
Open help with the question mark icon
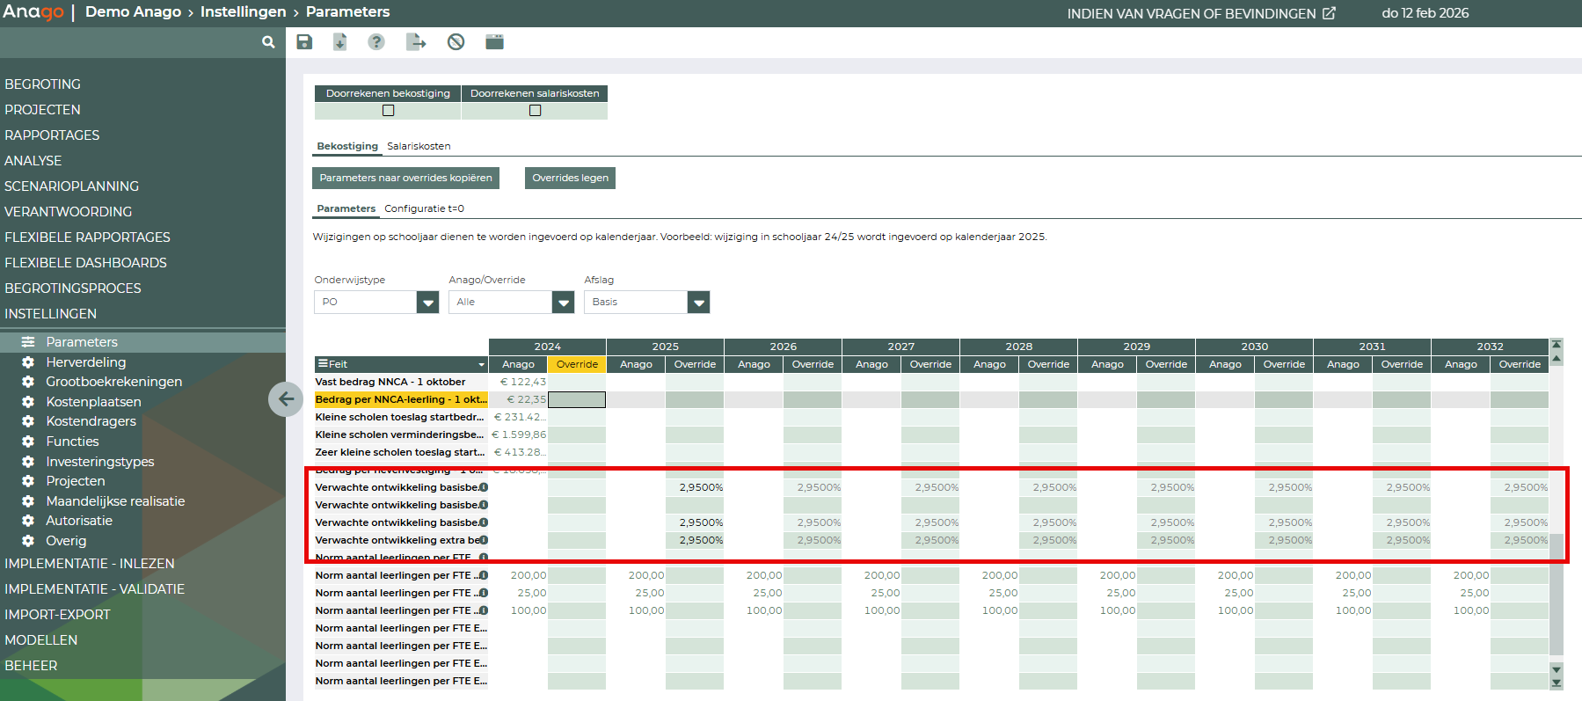click(x=376, y=42)
